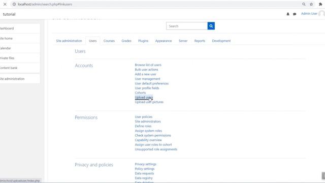
Task: Open the Admin User avatar menu
Action: (x=322, y=14)
